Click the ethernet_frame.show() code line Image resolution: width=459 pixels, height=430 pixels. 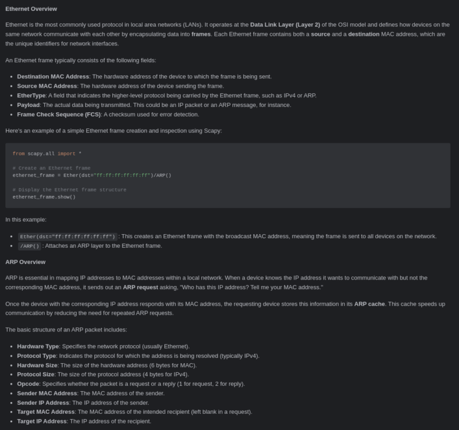pos(44,196)
